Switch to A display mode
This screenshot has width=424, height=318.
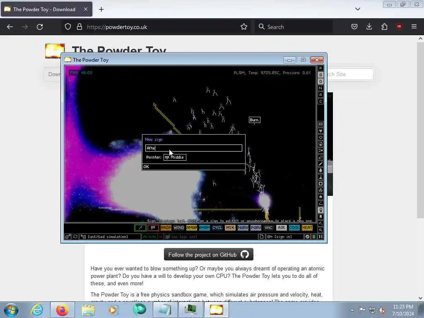[x=320, y=95]
